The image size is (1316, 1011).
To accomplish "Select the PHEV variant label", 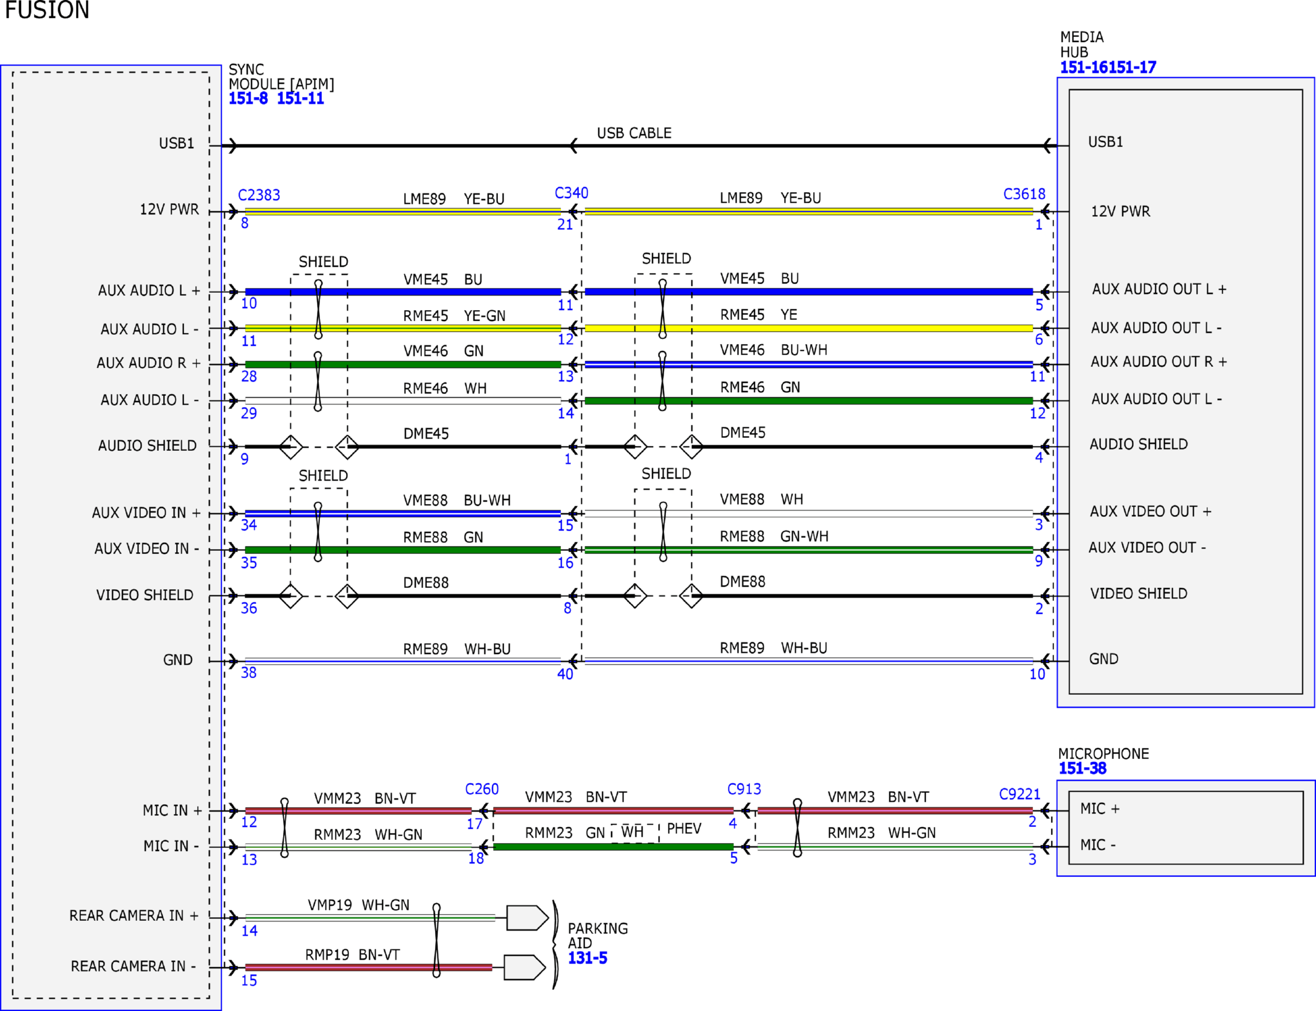I will click(x=684, y=828).
